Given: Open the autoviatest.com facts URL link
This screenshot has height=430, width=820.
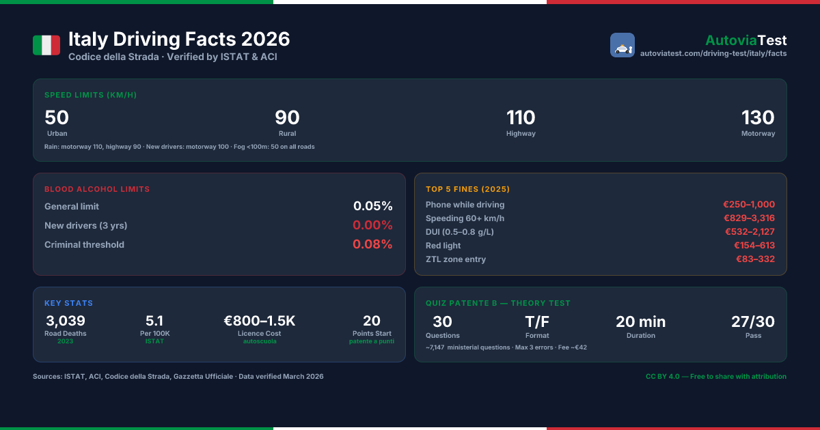Looking at the screenshot, I should click(713, 53).
